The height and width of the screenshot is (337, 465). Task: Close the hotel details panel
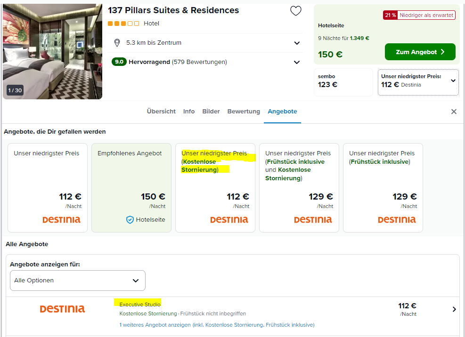pos(454,112)
